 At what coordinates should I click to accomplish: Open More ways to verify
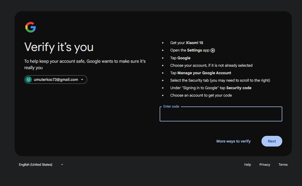(233, 141)
